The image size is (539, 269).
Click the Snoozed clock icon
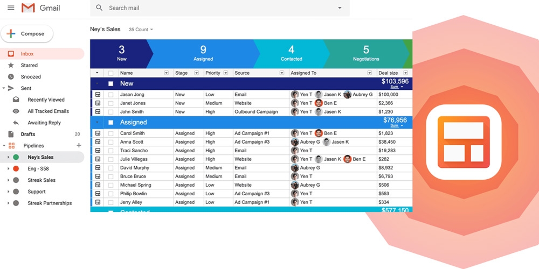pyautogui.click(x=11, y=77)
